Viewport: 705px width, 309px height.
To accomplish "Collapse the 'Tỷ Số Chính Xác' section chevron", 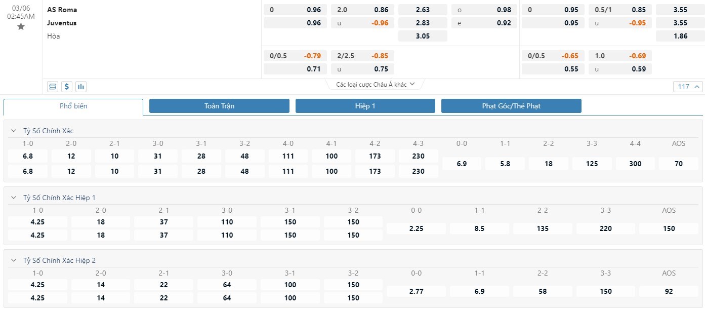I will [14, 131].
